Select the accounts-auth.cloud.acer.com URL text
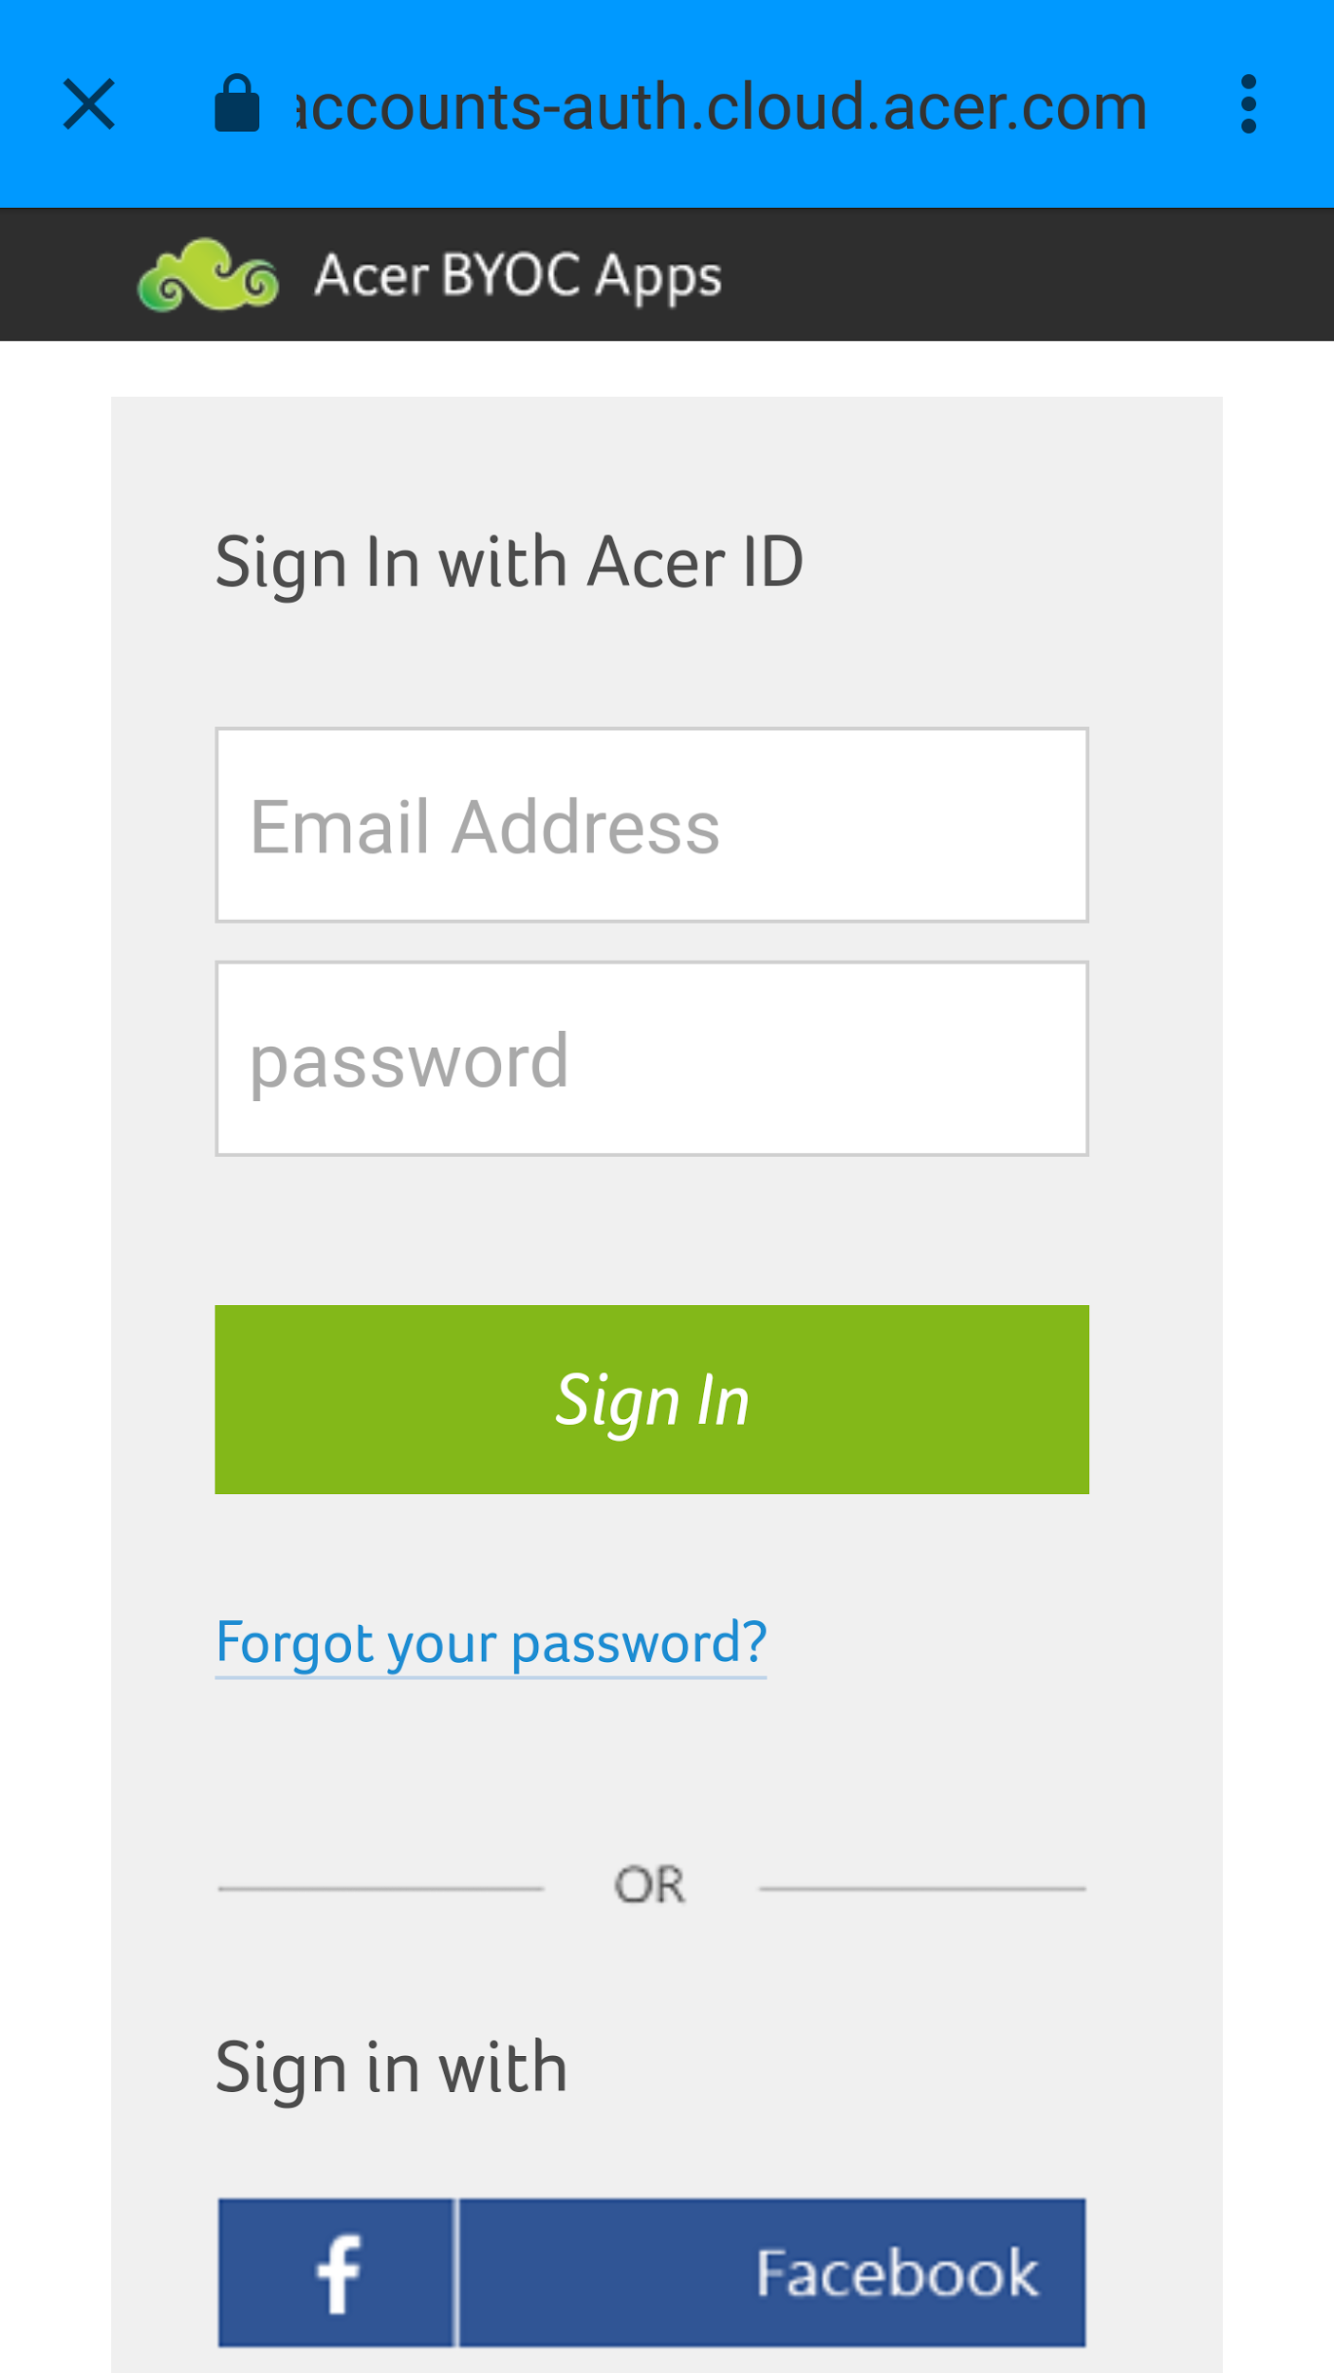1334x2373 pixels. click(721, 105)
